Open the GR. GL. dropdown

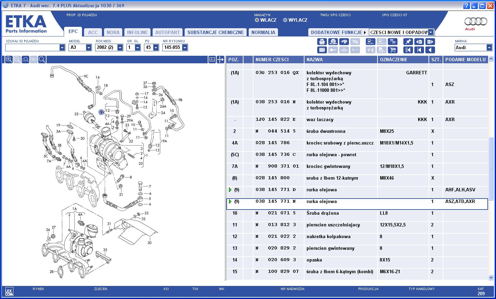coord(137,47)
